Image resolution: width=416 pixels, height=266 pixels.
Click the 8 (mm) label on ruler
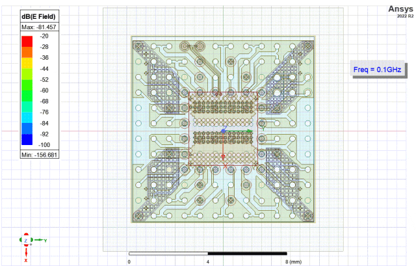point(293,262)
